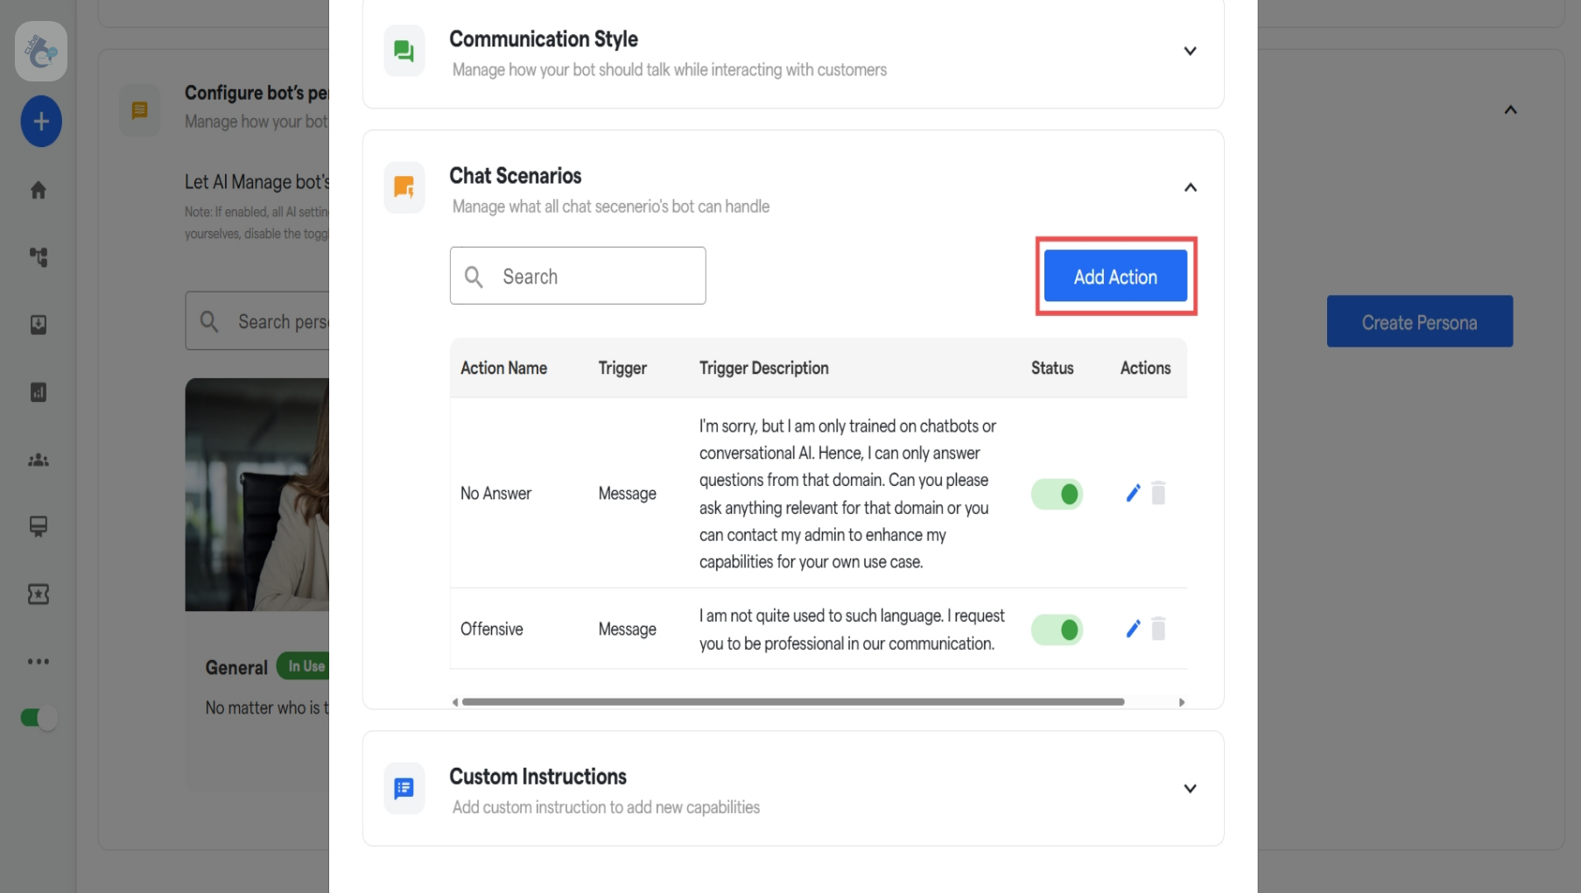Open the analytics sidebar icon
This screenshot has width=1581, height=893.
39,392
